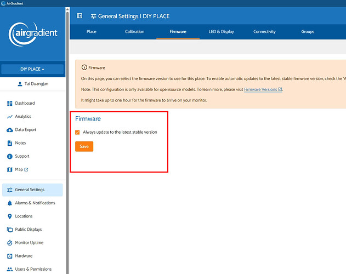Open the LED & Display tab

221,32
